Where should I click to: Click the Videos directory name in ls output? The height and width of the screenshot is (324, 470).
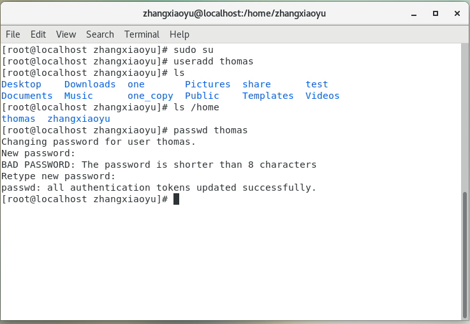pyautogui.click(x=322, y=96)
